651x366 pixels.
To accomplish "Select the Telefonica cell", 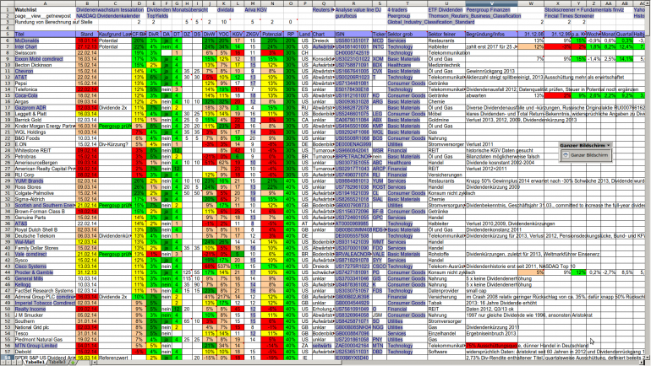I will click(x=45, y=89).
